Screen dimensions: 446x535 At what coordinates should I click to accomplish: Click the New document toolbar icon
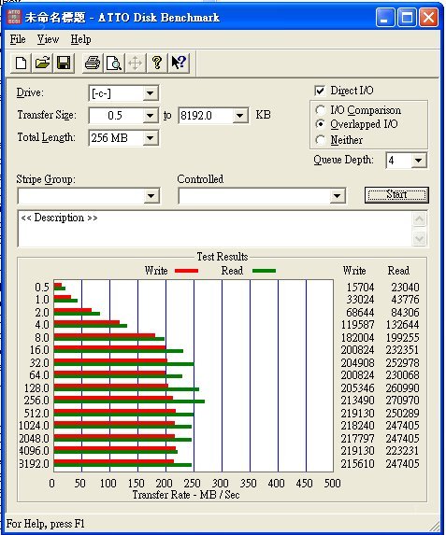(x=22, y=63)
